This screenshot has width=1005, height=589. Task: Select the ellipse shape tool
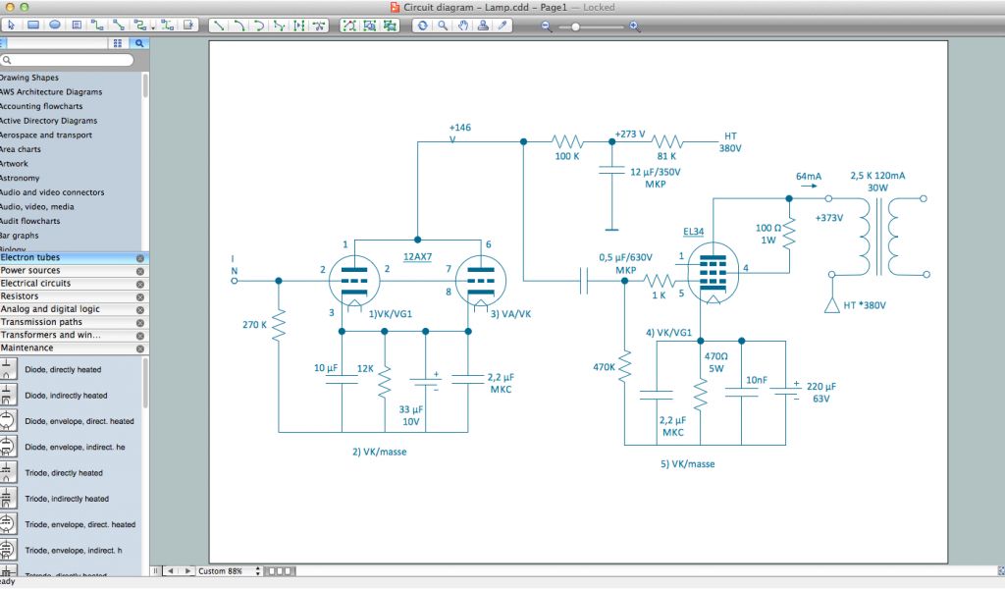pos(55,26)
